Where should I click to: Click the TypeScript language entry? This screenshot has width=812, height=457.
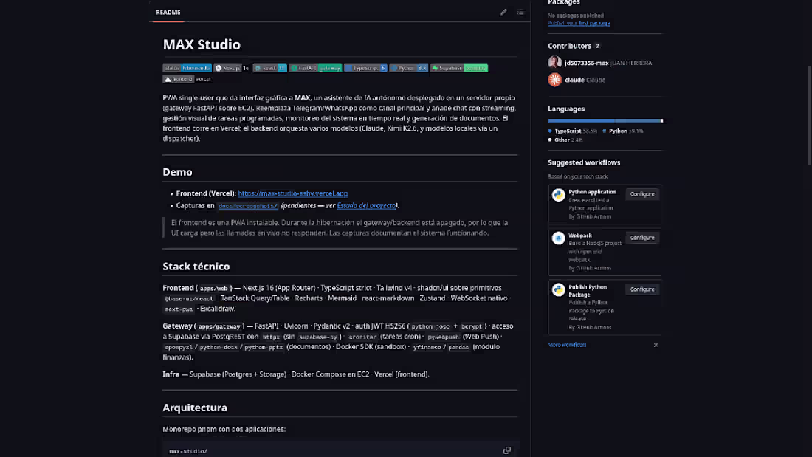coord(572,131)
